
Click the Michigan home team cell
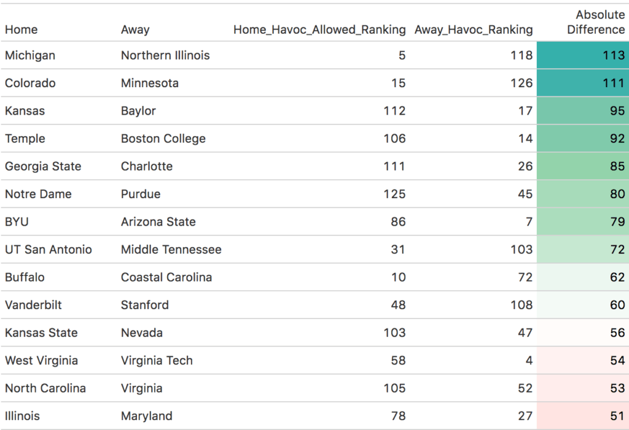(x=30, y=55)
